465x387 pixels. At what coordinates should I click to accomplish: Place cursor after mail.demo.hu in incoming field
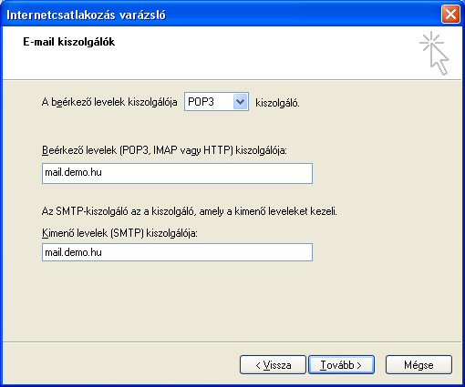[102, 173]
